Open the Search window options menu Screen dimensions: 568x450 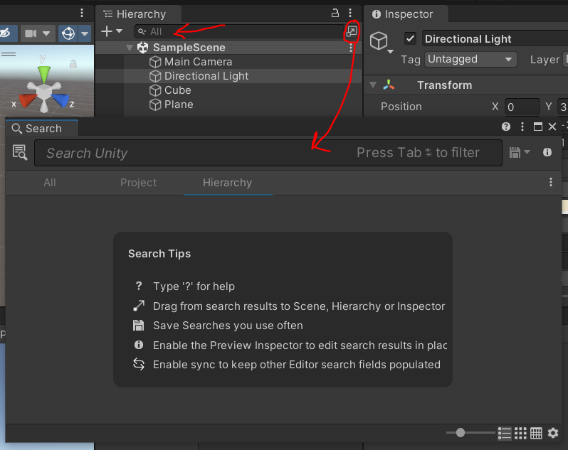(522, 127)
